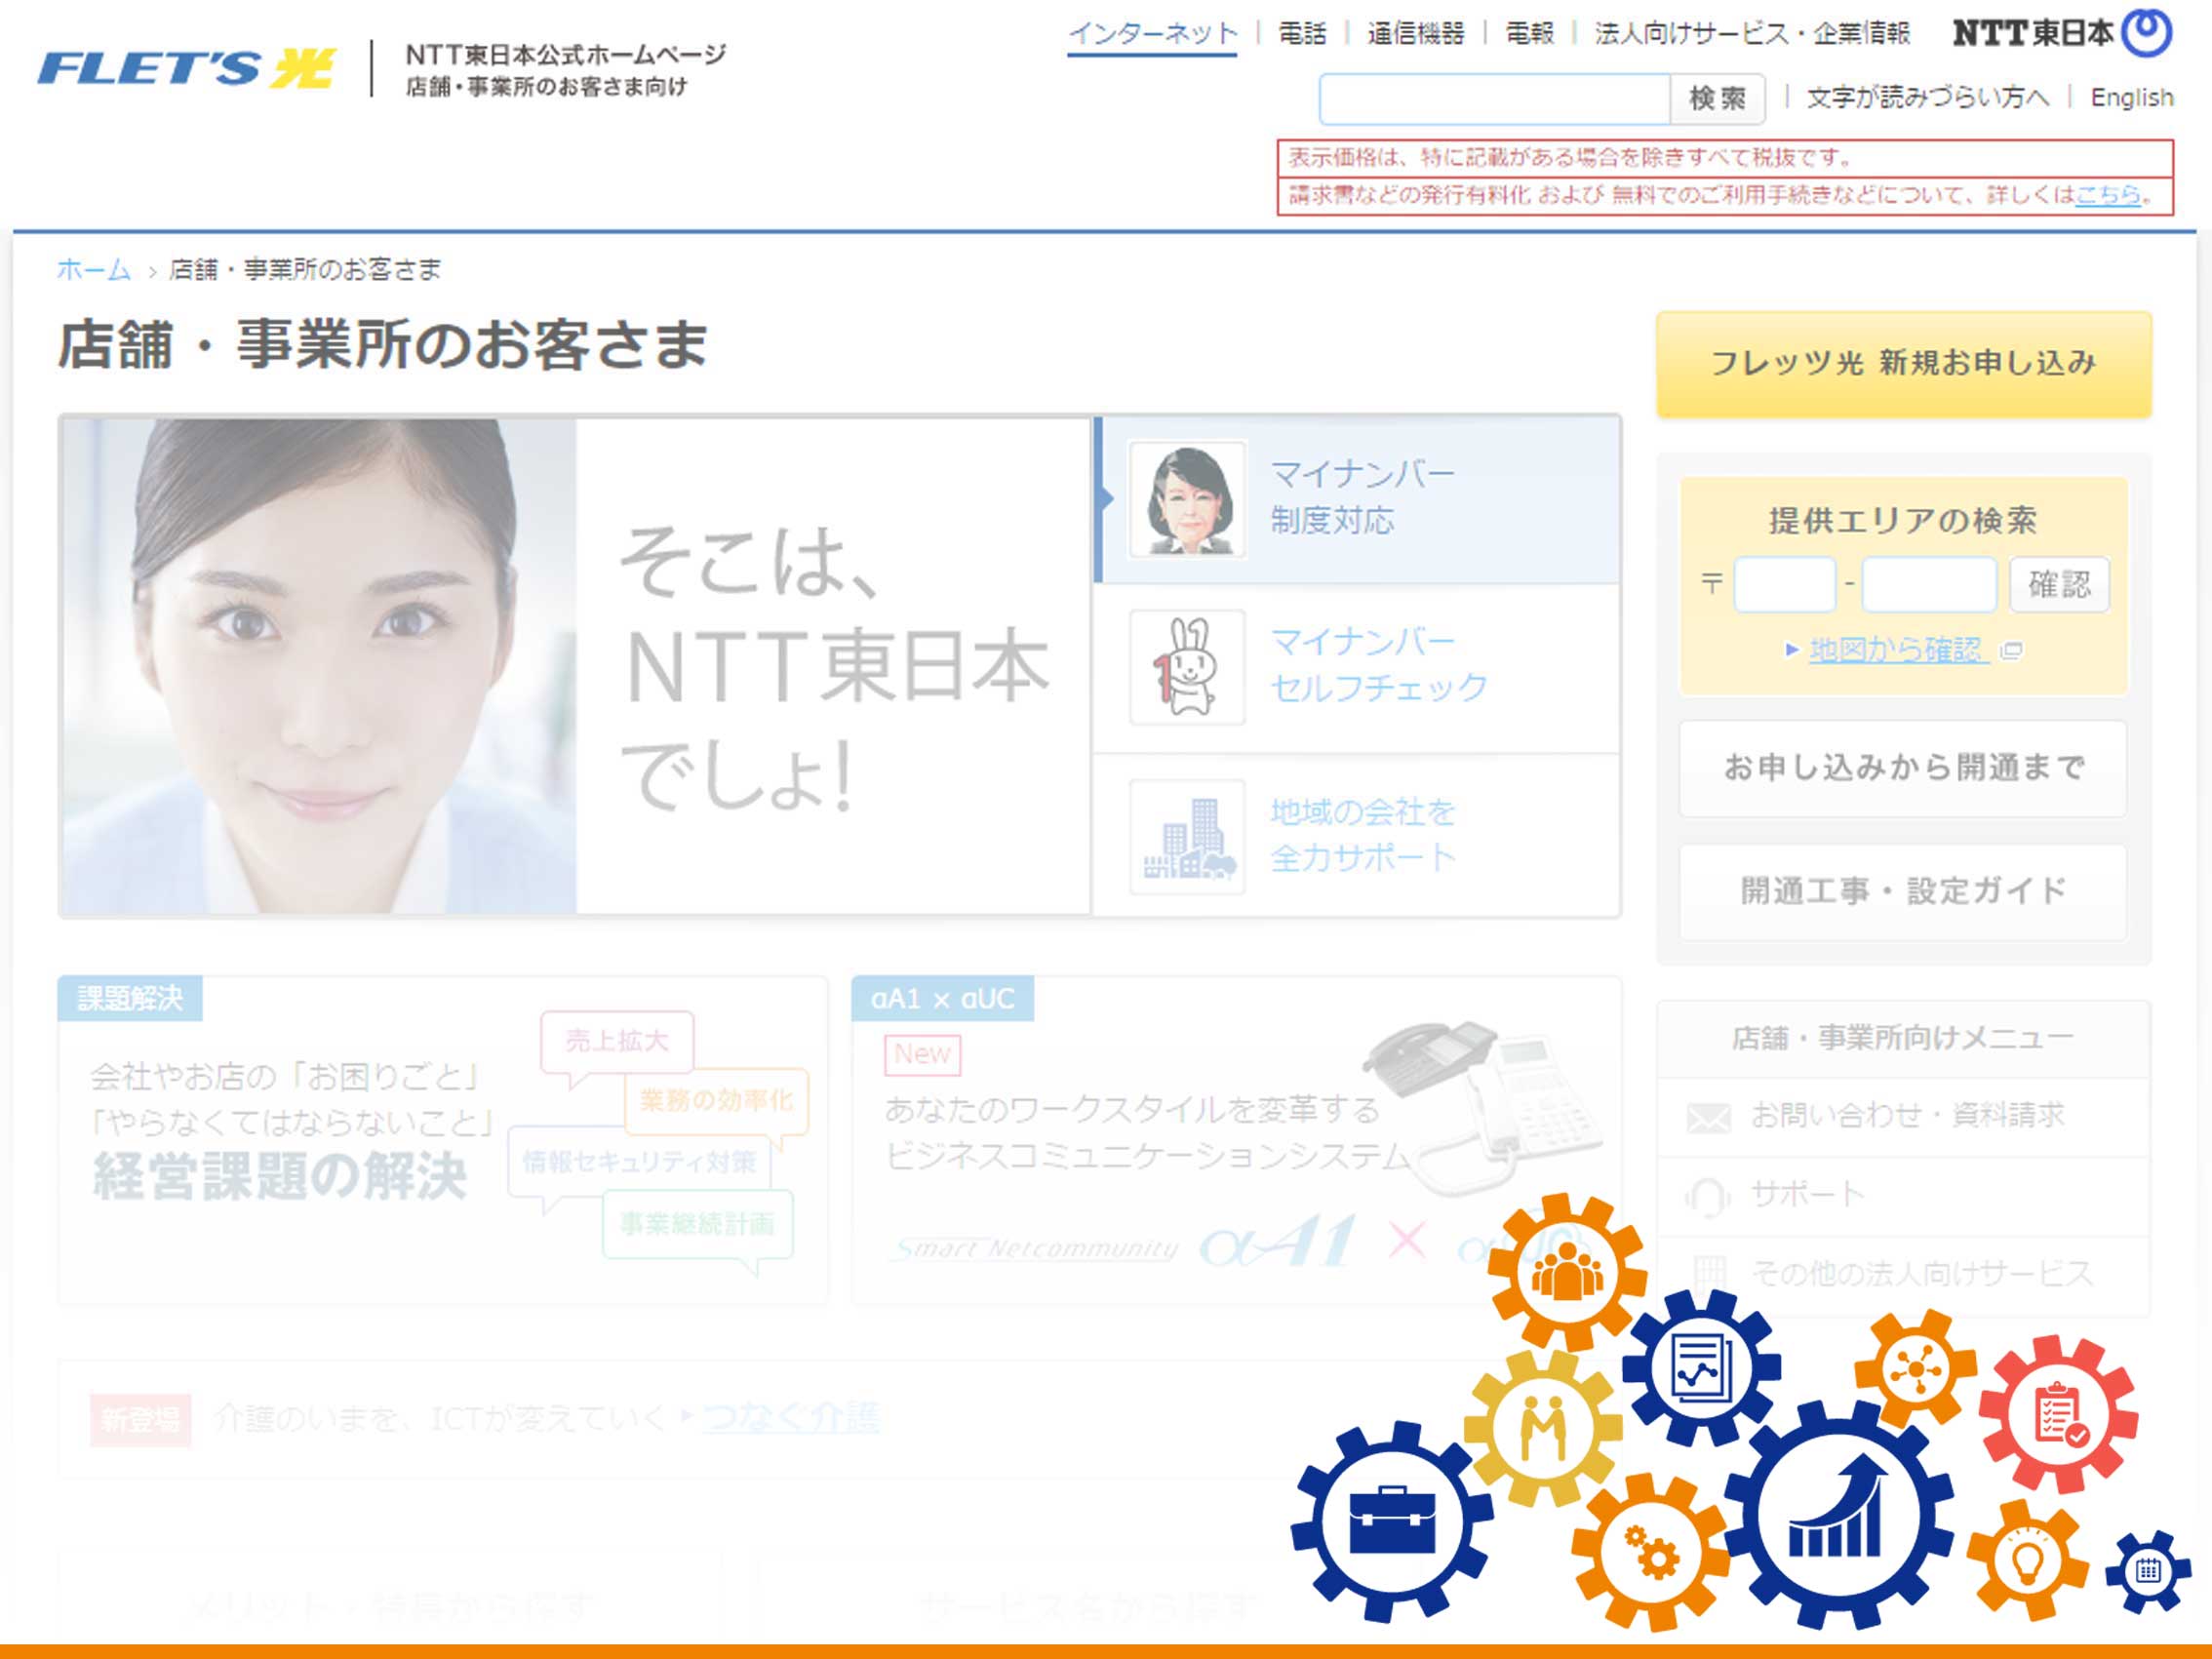Click the blue report chart gear icon
Viewport: 2212px width, 1659px height.
tap(1700, 1368)
